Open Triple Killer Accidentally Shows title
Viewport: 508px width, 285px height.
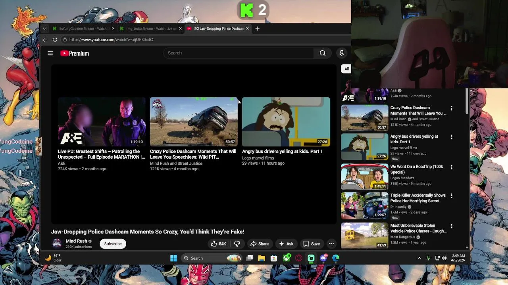coord(418,198)
